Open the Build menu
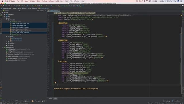 click(57, 1)
